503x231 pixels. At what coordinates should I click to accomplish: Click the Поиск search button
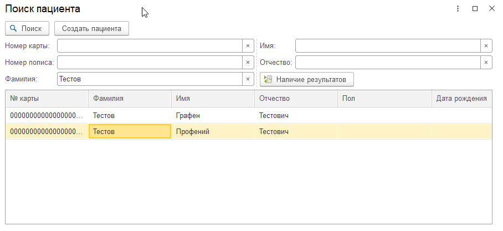click(x=27, y=28)
